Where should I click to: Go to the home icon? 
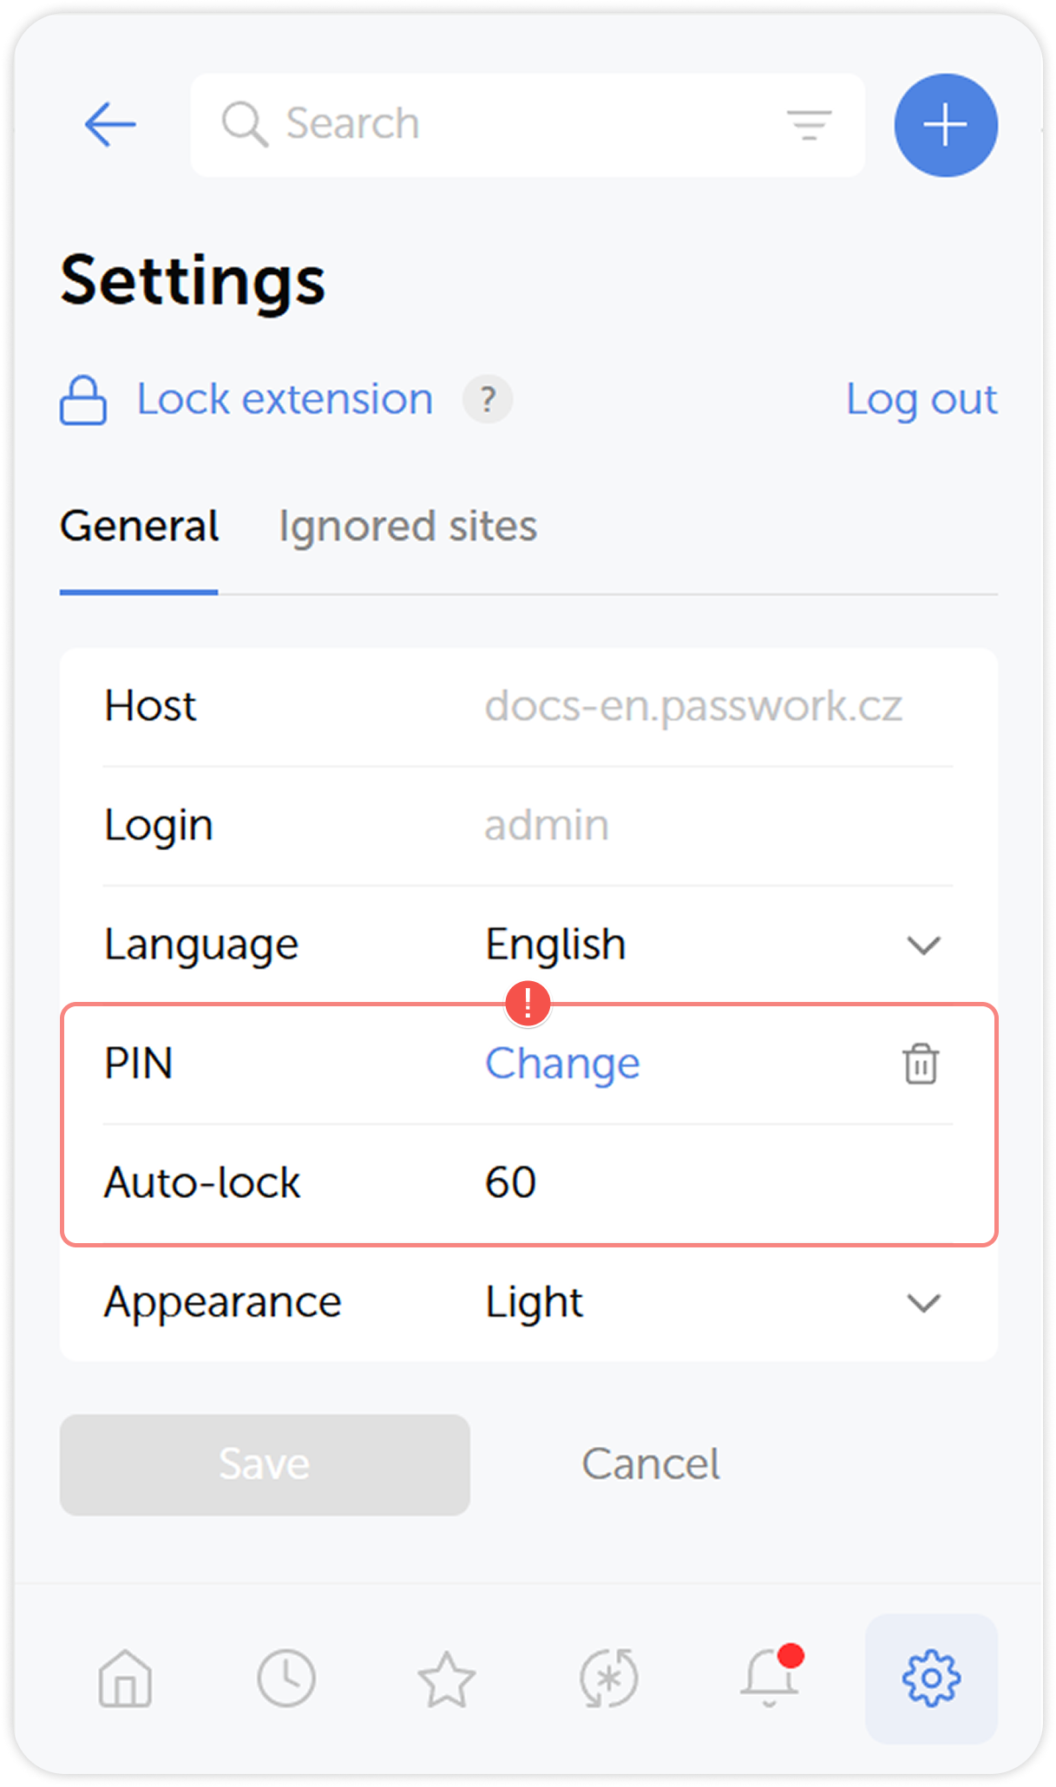[x=124, y=1679]
